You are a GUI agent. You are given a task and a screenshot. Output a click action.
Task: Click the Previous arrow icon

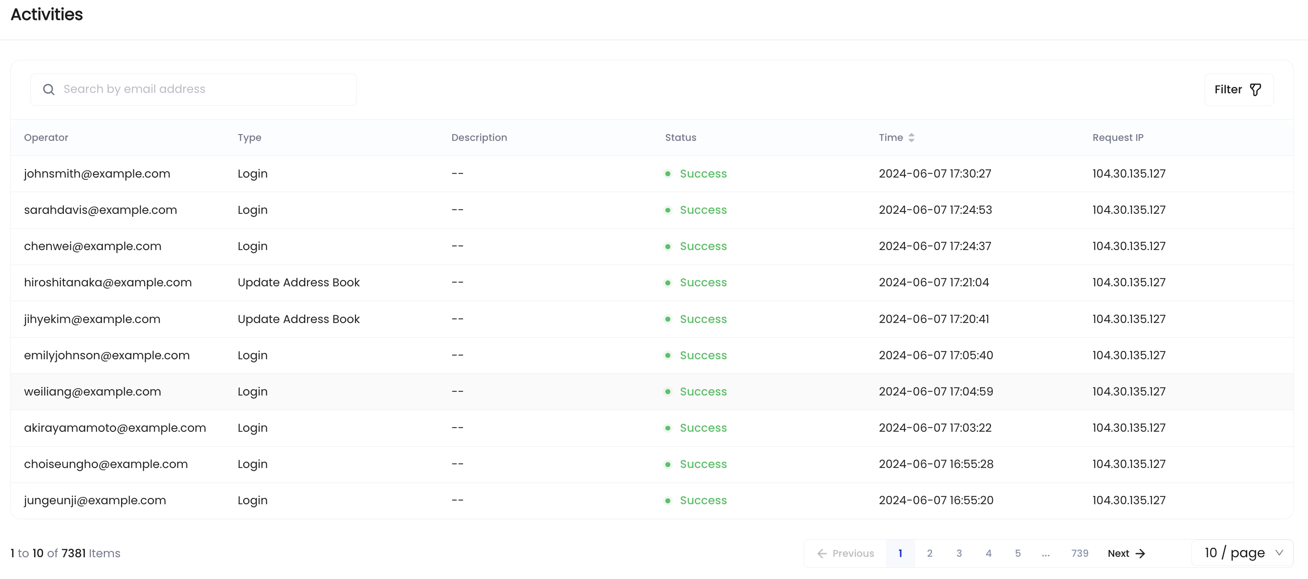pyautogui.click(x=822, y=554)
